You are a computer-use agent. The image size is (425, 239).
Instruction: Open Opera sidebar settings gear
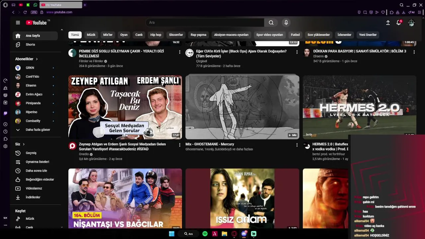[5, 146]
